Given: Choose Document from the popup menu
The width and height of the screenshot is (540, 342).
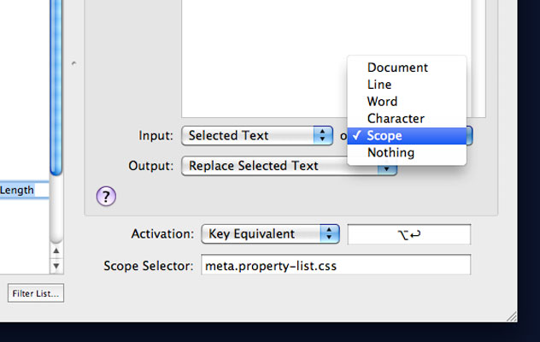Looking at the screenshot, I should [x=397, y=68].
